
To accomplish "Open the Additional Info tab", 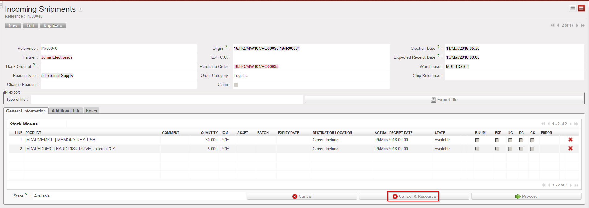I will [66, 111].
